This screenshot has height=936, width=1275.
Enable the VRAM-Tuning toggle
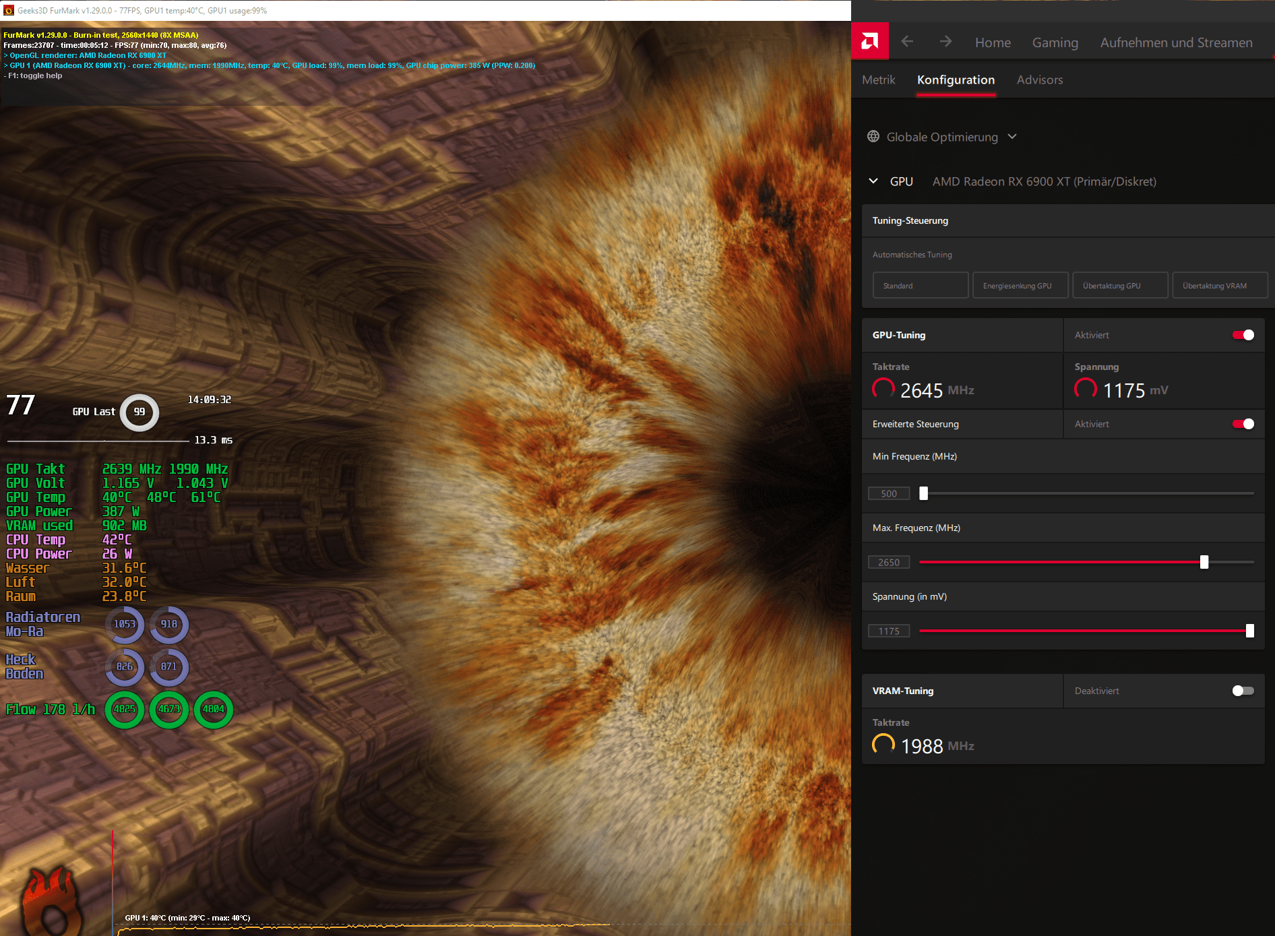pyautogui.click(x=1243, y=691)
